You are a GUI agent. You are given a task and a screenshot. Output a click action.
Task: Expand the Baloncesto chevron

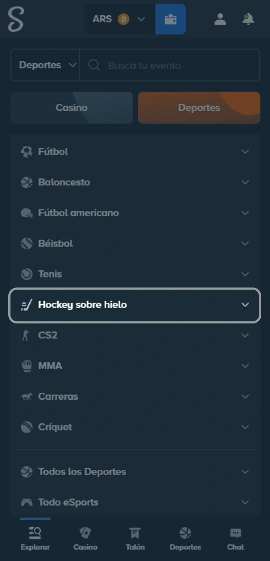[x=245, y=182]
